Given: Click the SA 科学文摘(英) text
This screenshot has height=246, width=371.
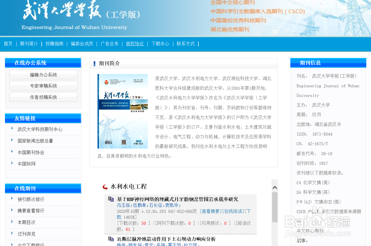Looking at the screenshot, I should tap(313, 192).
